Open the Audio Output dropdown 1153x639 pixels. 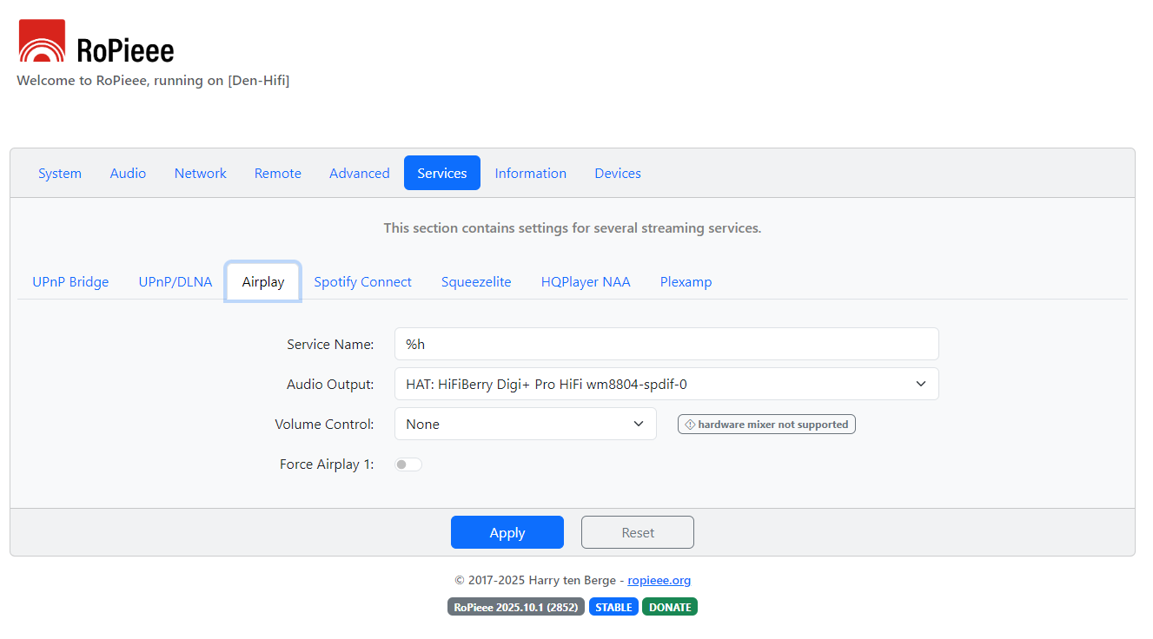click(x=666, y=384)
